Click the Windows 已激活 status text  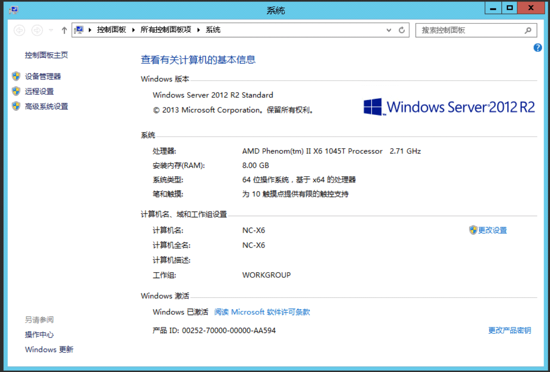point(180,312)
